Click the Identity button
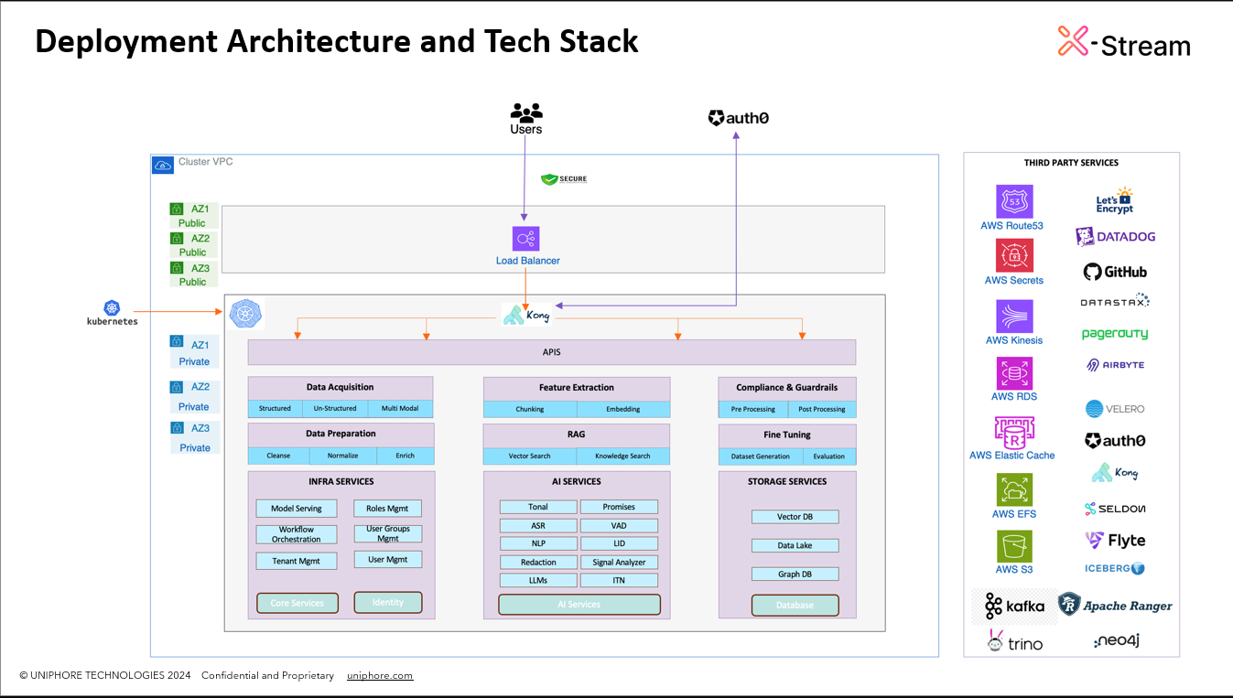 pyautogui.click(x=388, y=602)
